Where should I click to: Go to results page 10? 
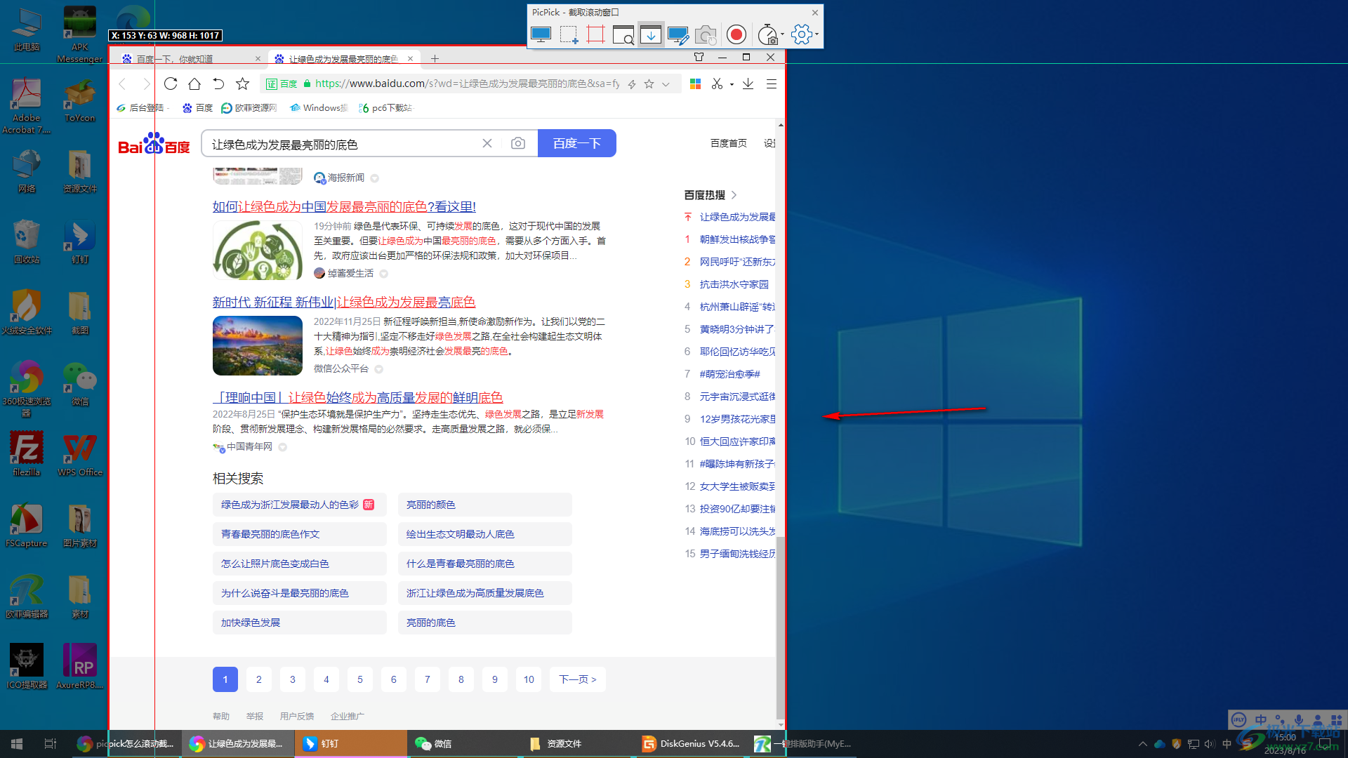click(529, 679)
